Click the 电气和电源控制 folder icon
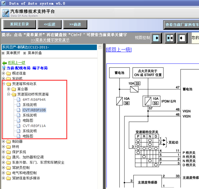The width and height of the screenshot is (199, 189). (x=8, y=173)
